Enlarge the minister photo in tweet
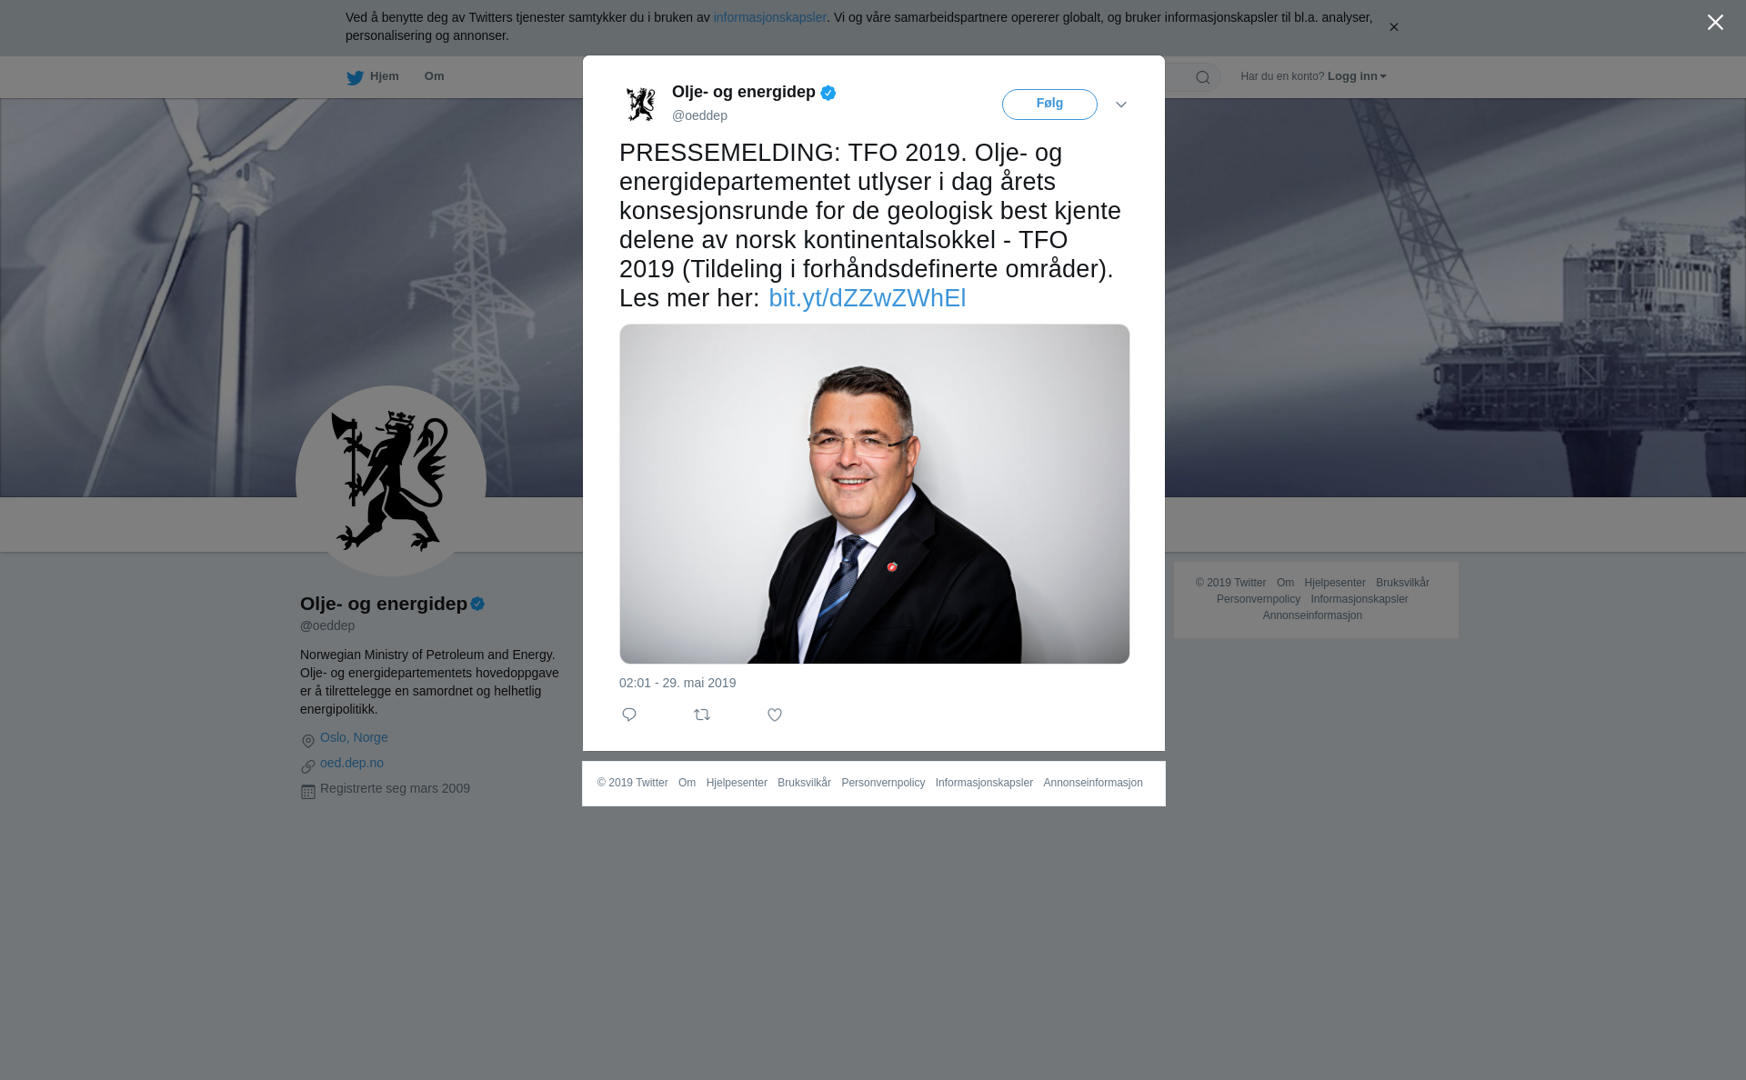Image resolution: width=1746 pixels, height=1080 pixels. (x=874, y=494)
